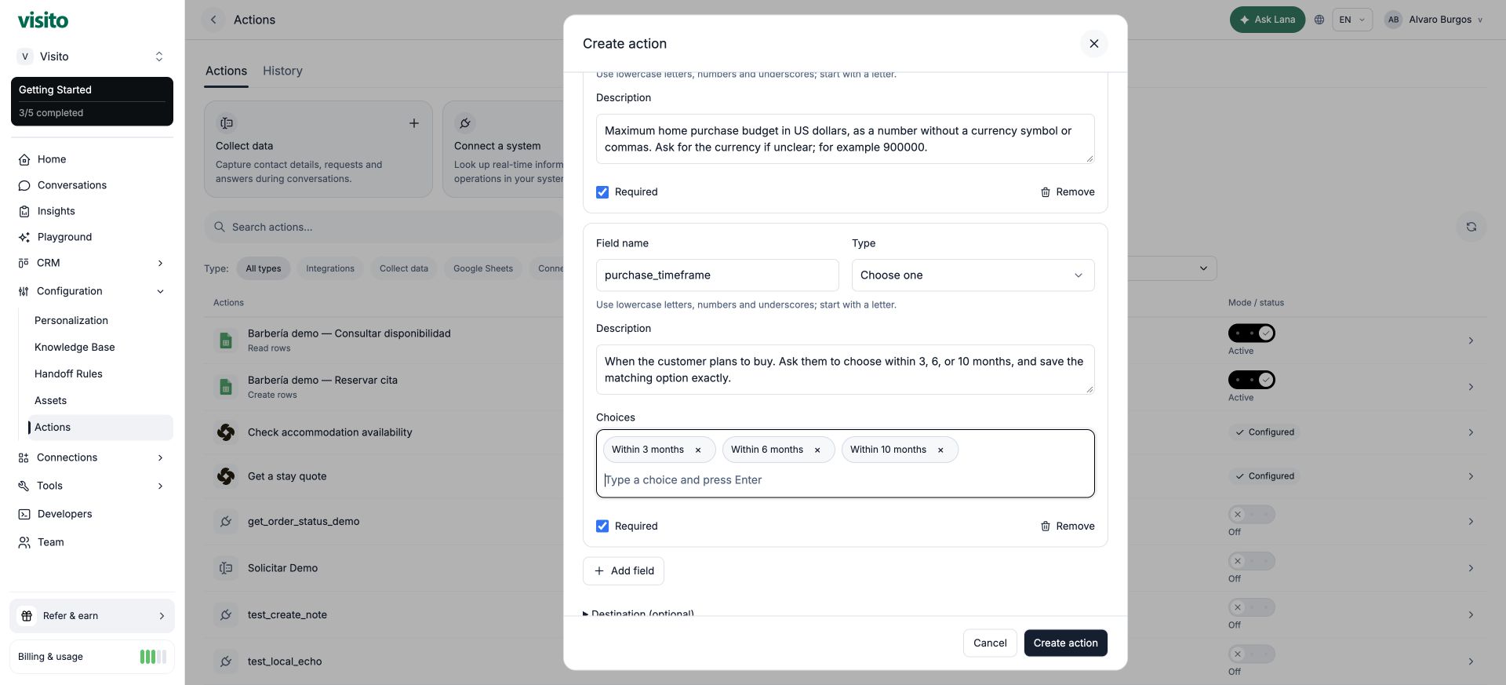The image size is (1506, 685).
Task: Open the Visito workspace switcher
Action: coord(92,56)
